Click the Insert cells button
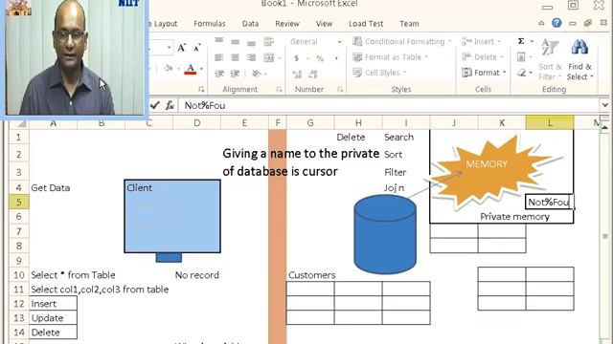613x344 pixels. [x=481, y=41]
